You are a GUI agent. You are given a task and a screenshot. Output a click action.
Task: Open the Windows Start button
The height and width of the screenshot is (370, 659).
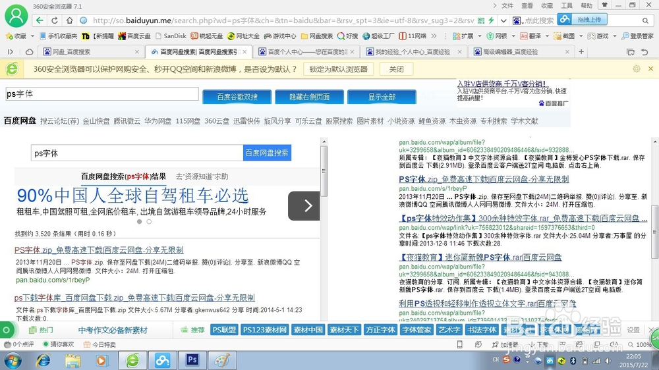pyautogui.click(x=13, y=360)
